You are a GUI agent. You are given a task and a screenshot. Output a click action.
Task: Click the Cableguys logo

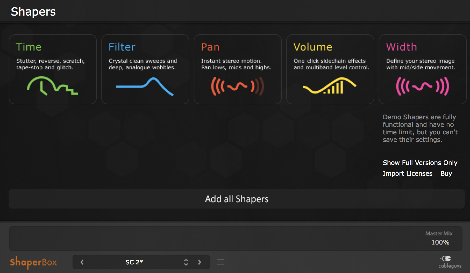pos(450,262)
